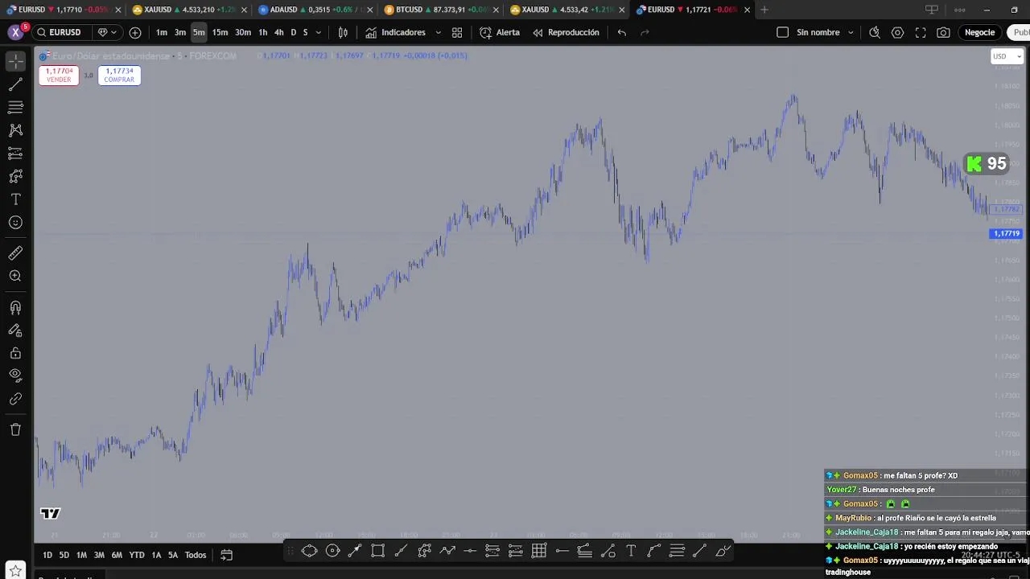This screenshot has width=1030, height=579.
Task: Switch to the 15m timeframe
Action: pyautogui.click(x=220, y=32)
